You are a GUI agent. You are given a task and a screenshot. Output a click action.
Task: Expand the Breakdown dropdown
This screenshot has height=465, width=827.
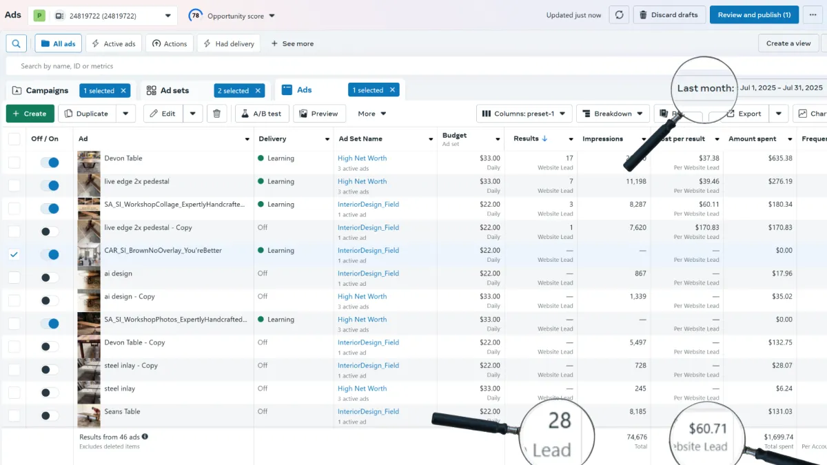pos(612,114)
